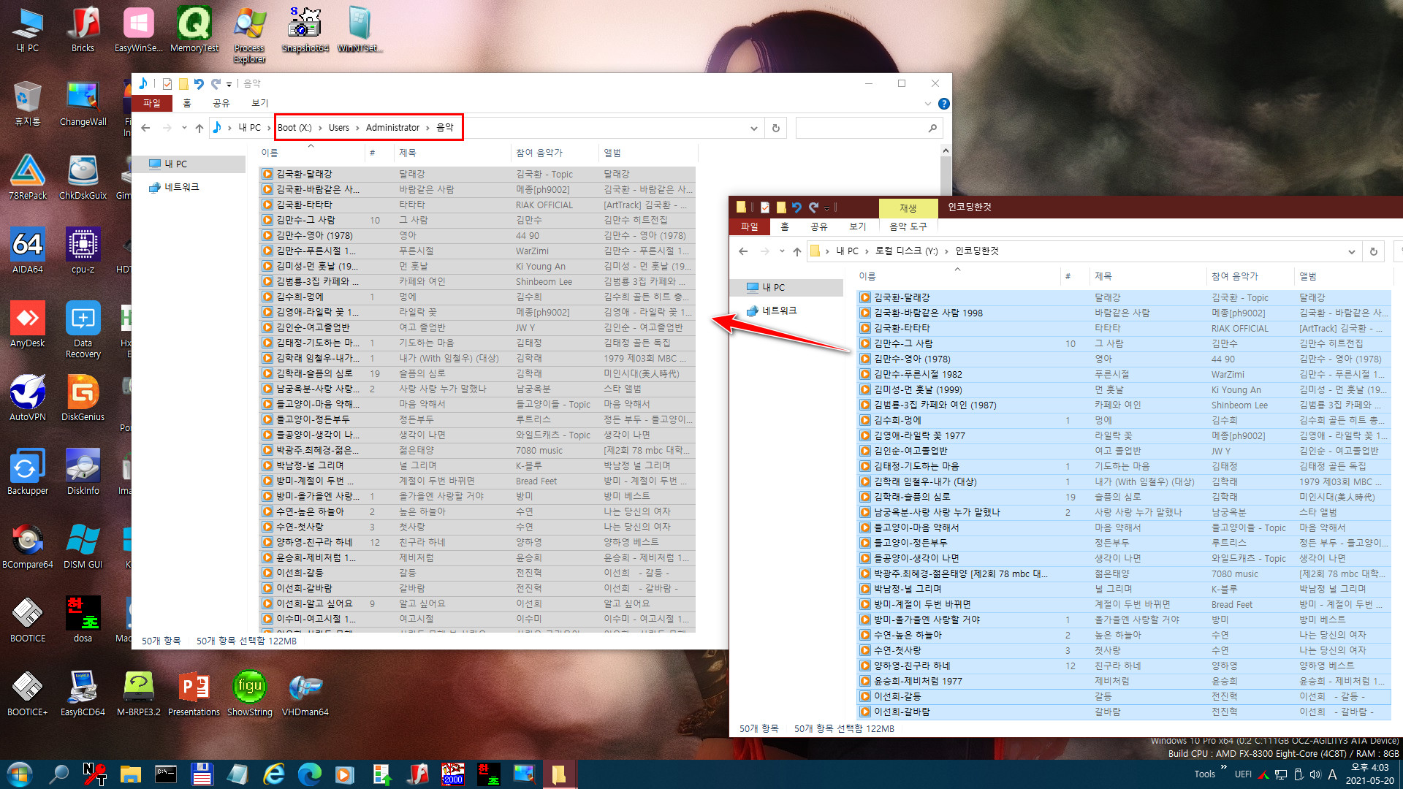Select file 양하영-친구라 하네 in 인코딩한것 window
Screen dimensions: 1403x789
pyautogui.click(x=1123, y=666)
